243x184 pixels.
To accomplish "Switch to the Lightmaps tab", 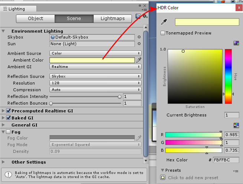I will (113, 19).
